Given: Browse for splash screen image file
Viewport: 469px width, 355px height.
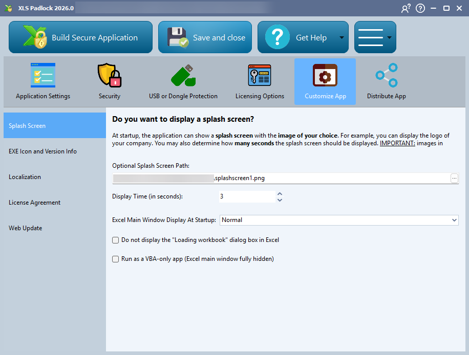Looking at the screenshot, I should (454, 178).
